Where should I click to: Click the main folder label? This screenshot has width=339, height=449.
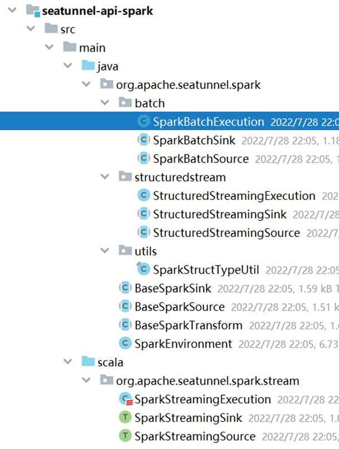(x=92, y=48)
